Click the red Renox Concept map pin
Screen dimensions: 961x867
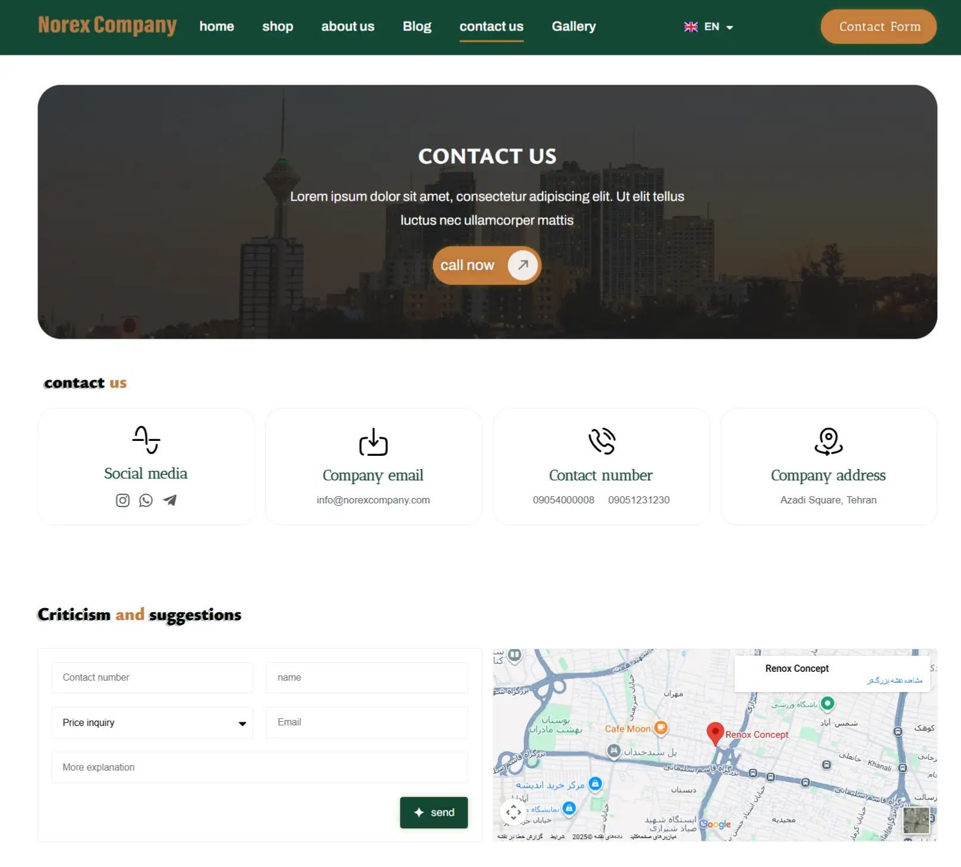point(715,733)
